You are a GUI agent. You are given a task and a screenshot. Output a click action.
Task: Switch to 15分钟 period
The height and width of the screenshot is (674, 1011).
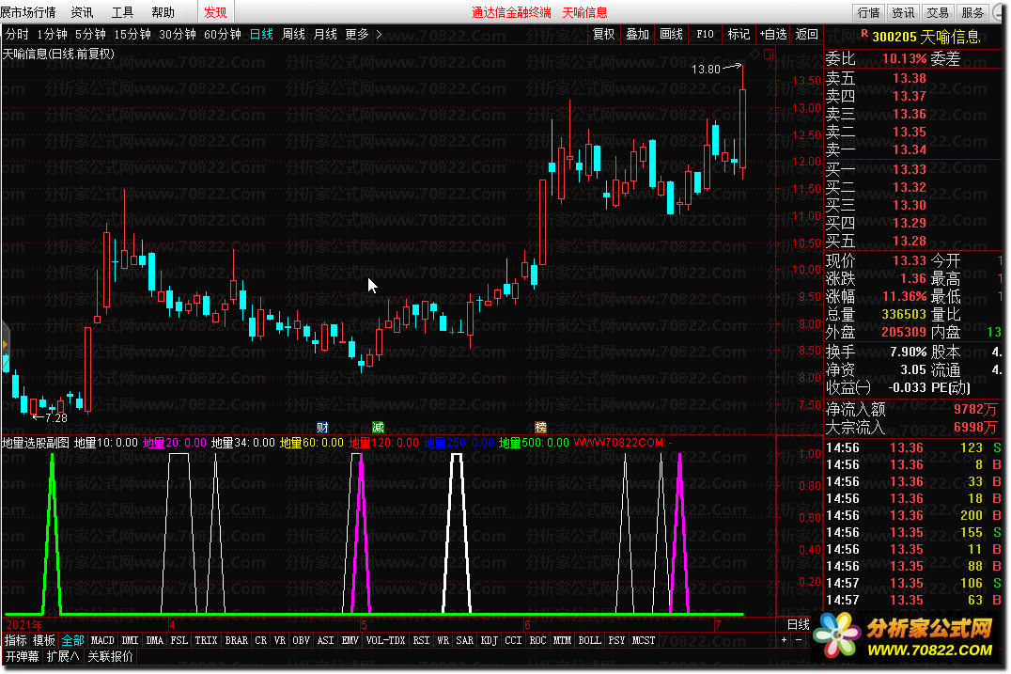132,34
